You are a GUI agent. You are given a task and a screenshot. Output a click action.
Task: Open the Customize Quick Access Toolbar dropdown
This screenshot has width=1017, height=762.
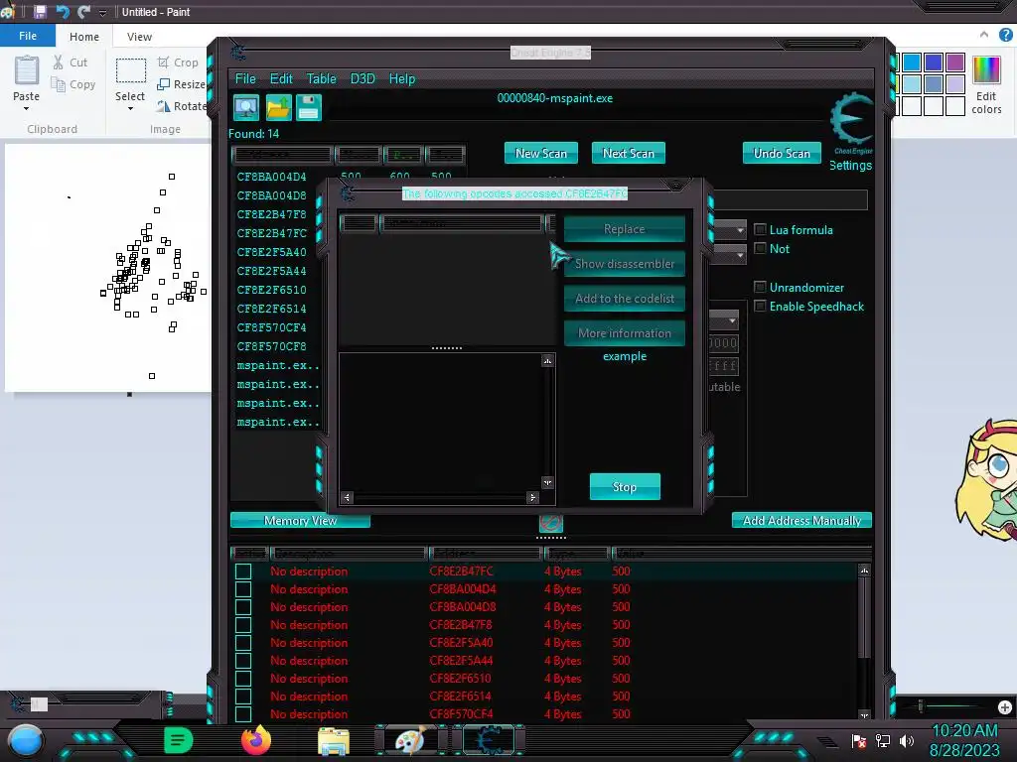[102, 12]
